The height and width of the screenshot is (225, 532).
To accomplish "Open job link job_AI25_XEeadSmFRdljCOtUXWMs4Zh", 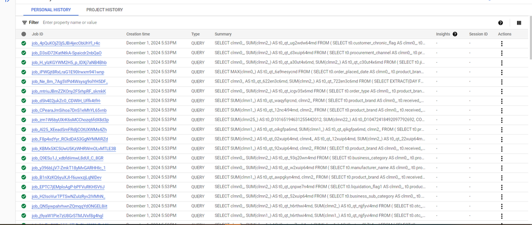I will click(x=69, y=130).
